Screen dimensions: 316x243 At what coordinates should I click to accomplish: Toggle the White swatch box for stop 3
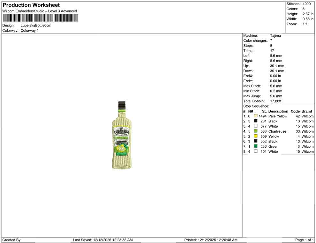point(256,126)
